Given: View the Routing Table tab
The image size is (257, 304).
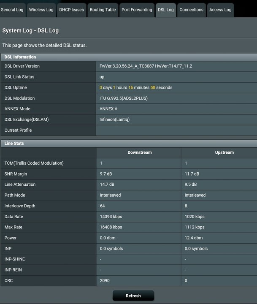Looking at the screenshot, I should (x=103, y=10).
